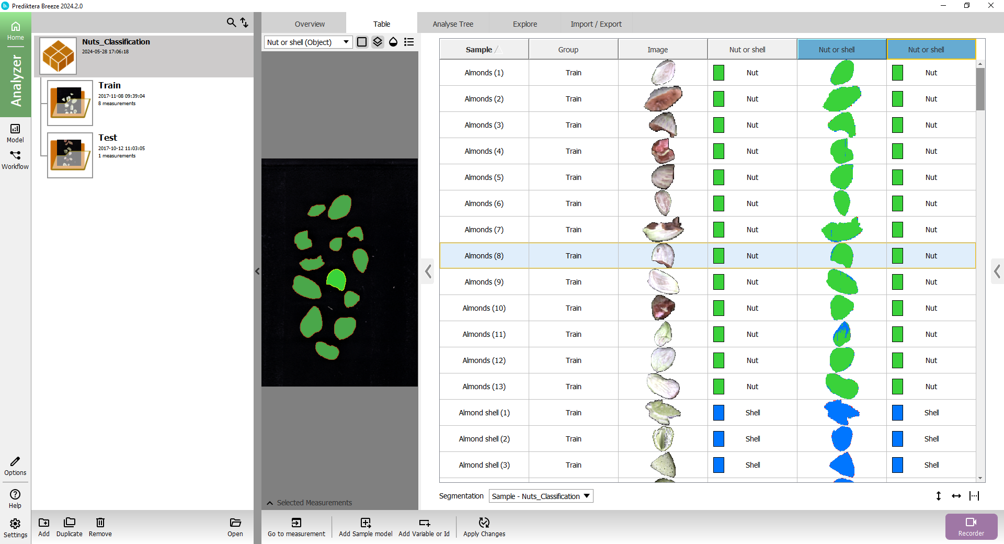The width and height of the screenshot is (1004, 544).
Task: Open the Recorder
Action: pos(971,526)
